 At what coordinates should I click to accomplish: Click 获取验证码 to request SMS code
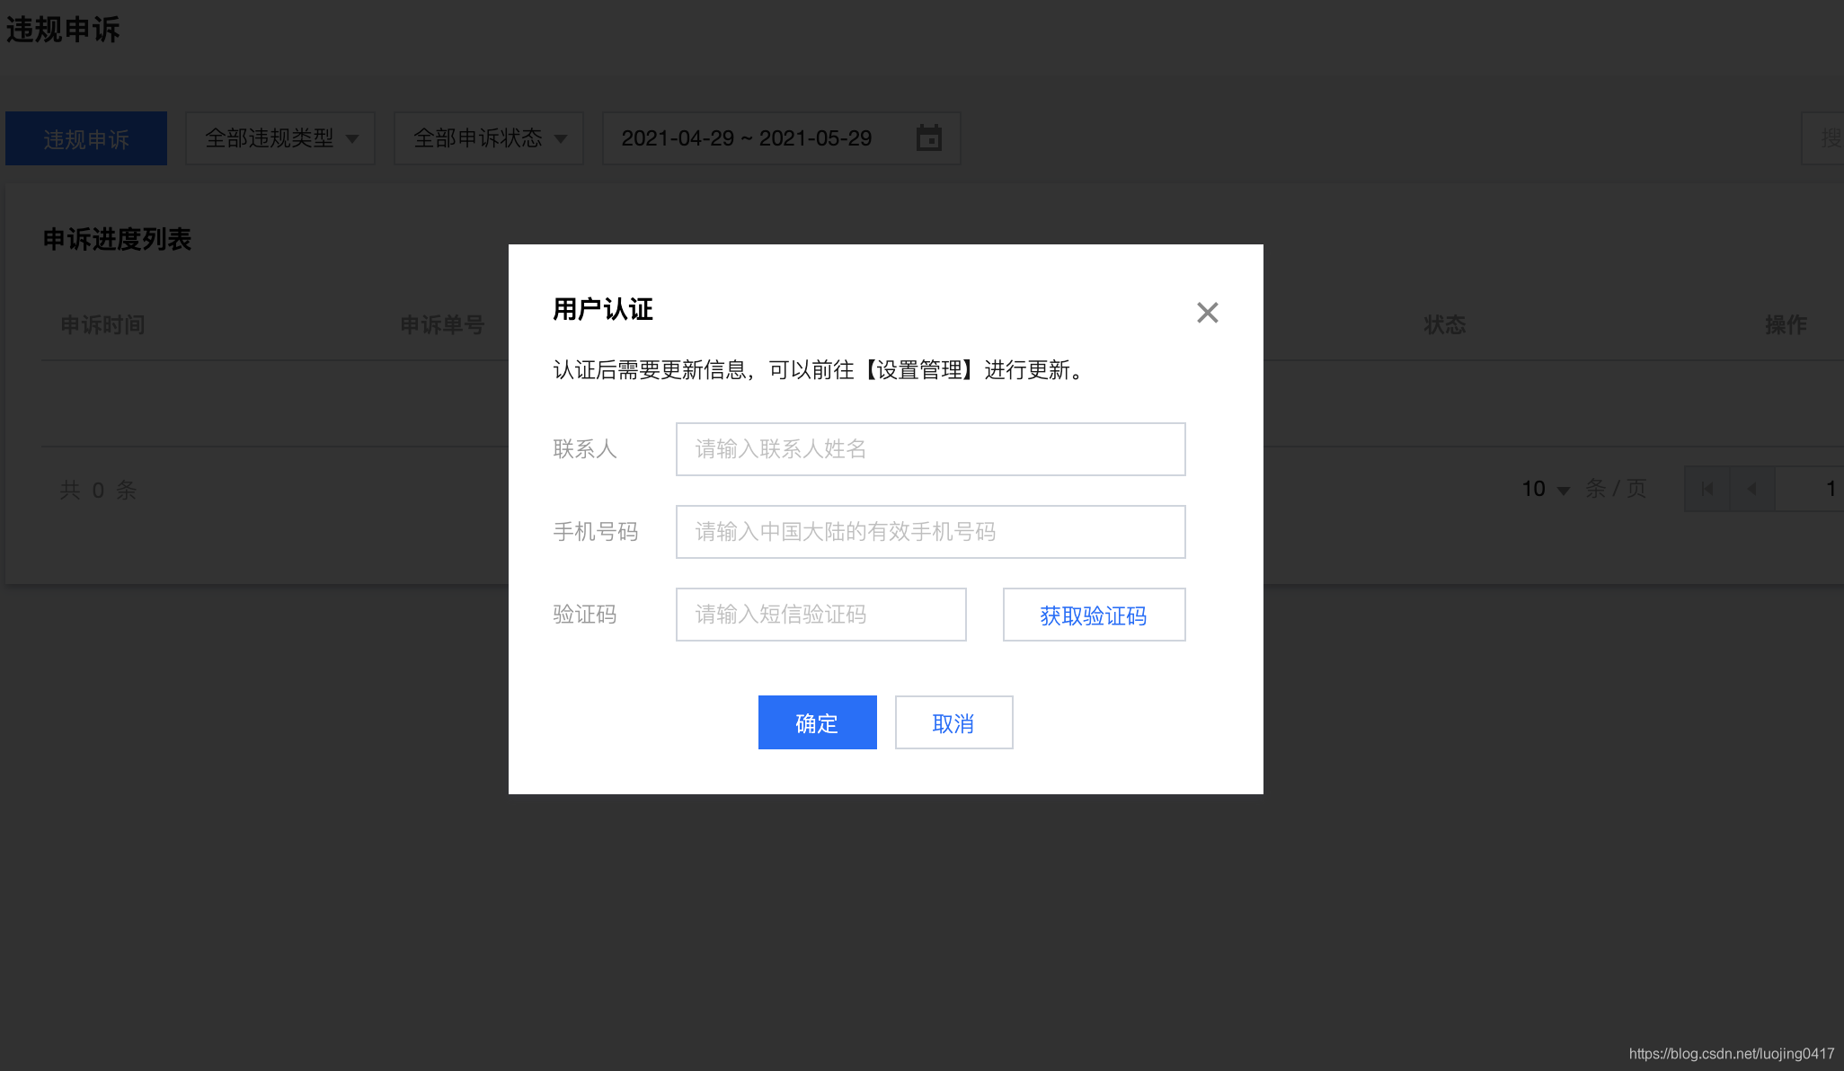point(1094,615)
